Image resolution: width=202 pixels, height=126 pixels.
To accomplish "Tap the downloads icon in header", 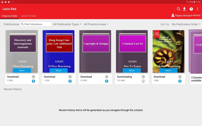I will (185, 9).
